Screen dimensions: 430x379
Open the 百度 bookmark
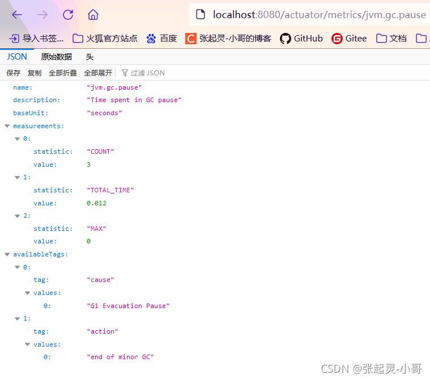(161, 39)
